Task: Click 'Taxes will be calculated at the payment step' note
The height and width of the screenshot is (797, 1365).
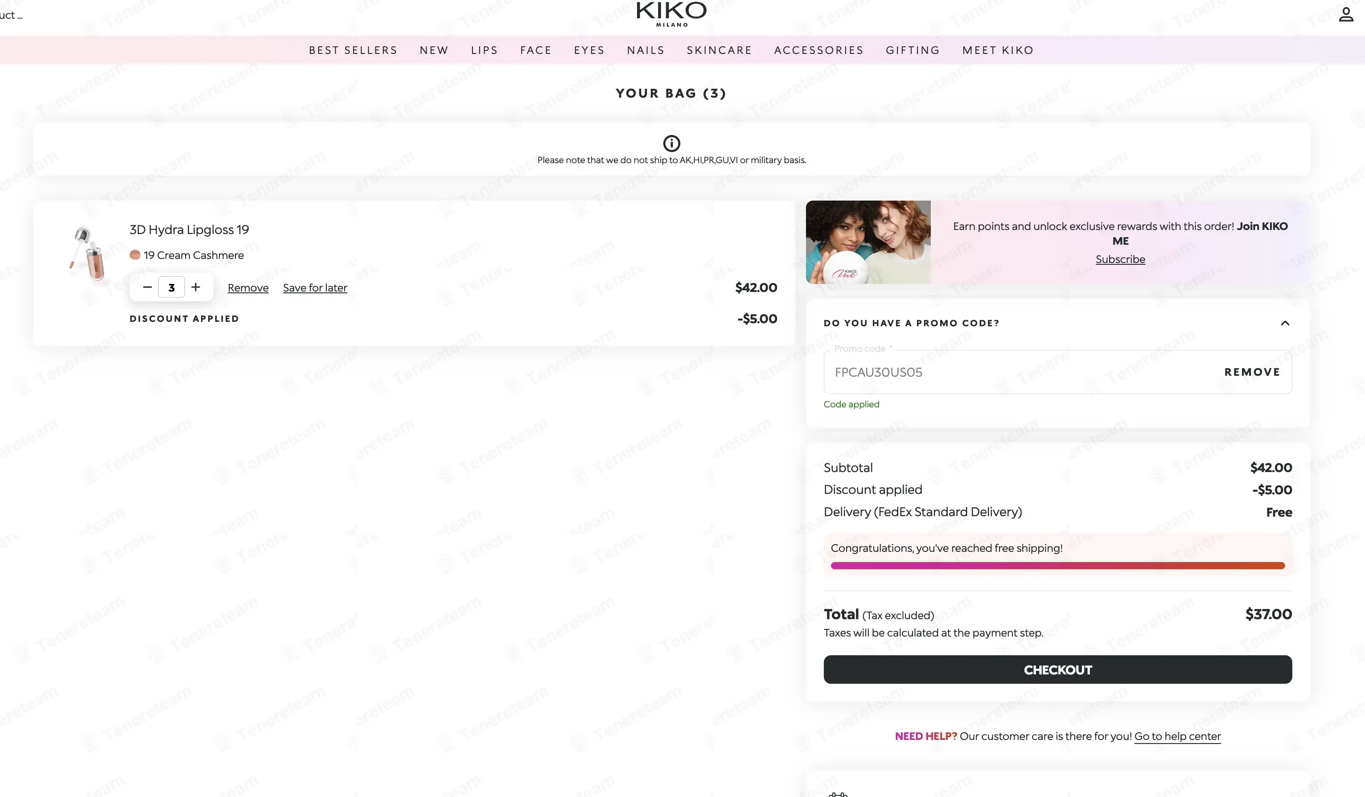Action: click(933, 633)
